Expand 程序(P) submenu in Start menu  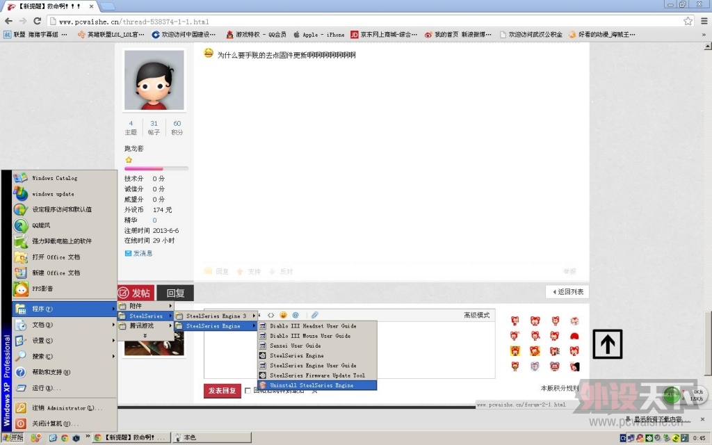[x=65, y=309]
